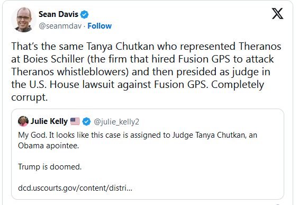This screenshot has height=205, width=308.
Task: Click the "Trump is doomed." line
Action: [50, 167]
